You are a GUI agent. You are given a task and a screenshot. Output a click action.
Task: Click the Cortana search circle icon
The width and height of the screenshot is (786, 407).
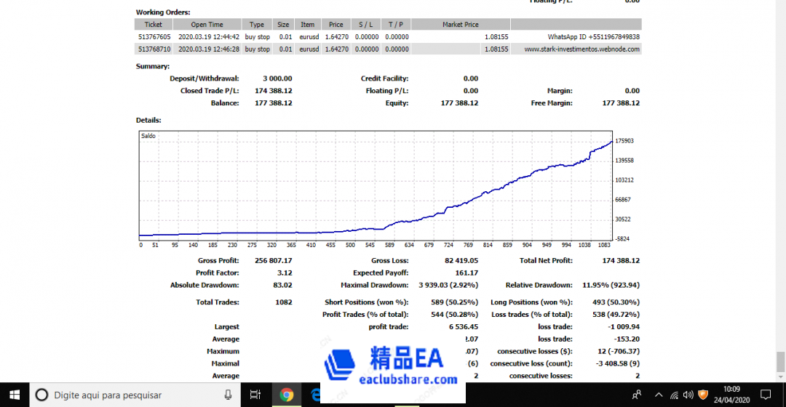pyautogui.click(x=41, y=395)
